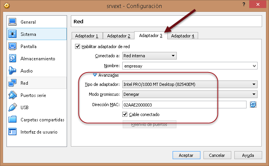The height and width of the screenshot is (166, 269).
Task: Collapse the Avanzadas section
Action: (95, 75)
